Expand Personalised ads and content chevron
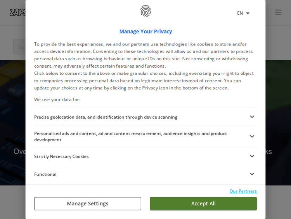The width and height of the screenshot is (291, 219). [x=252, y=137]
